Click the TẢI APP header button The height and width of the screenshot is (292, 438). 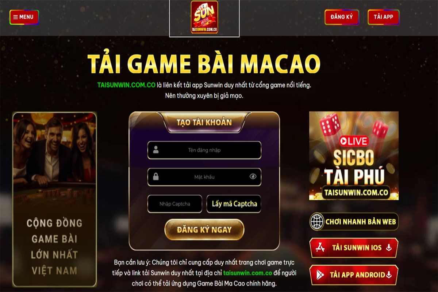point(383,17)
